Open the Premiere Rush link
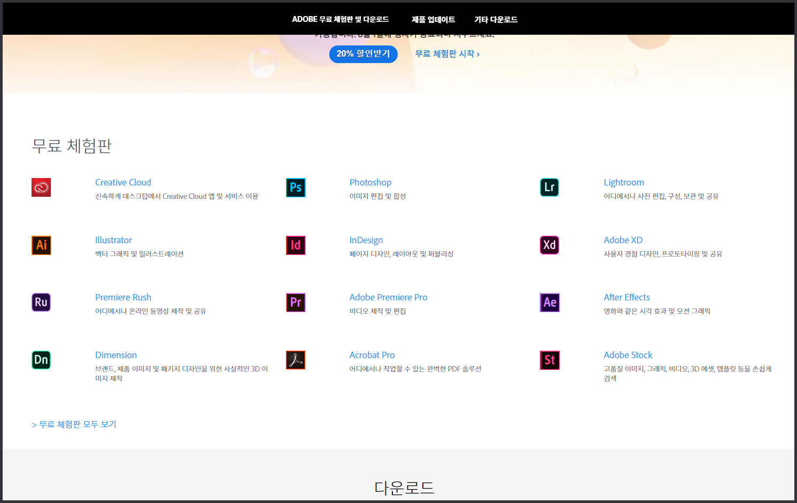 pos(123,297)
